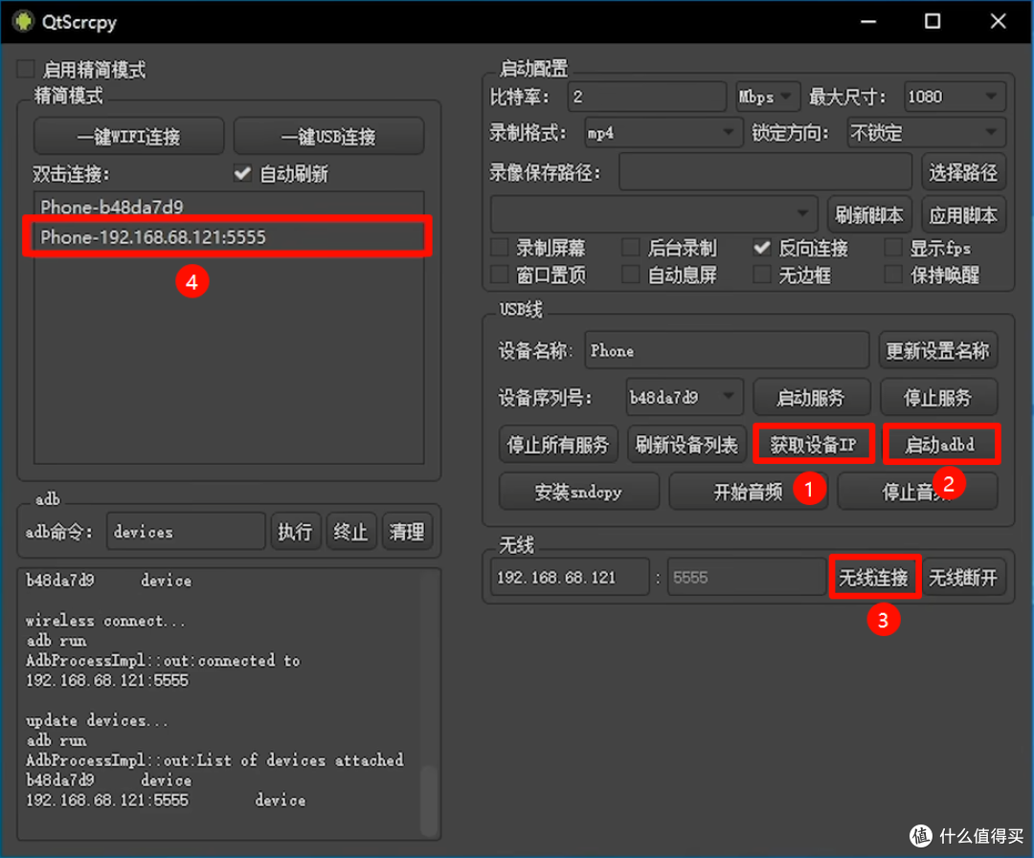Open the Mbps bitrate unit dropdown

click(767, 97)
